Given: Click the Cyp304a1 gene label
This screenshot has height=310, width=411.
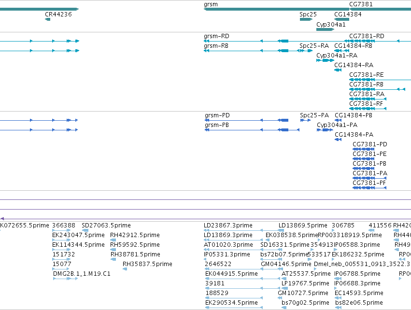Looking at the screenshot, I should [x=331, y=25].
